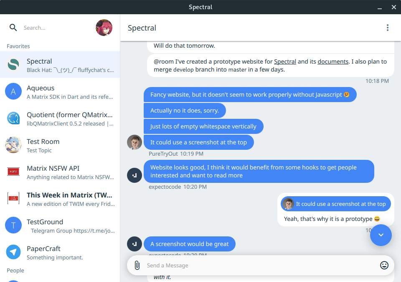Open the emoji picker smiley icon
Viewport: 401px width, 282px height.
(384, 265)
